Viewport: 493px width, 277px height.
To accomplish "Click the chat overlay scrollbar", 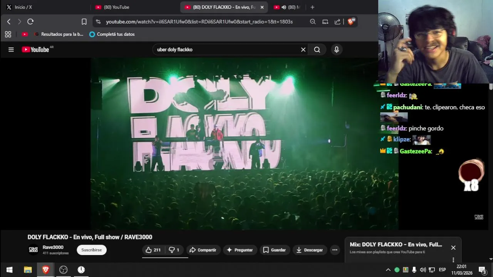I will [491, 87].
